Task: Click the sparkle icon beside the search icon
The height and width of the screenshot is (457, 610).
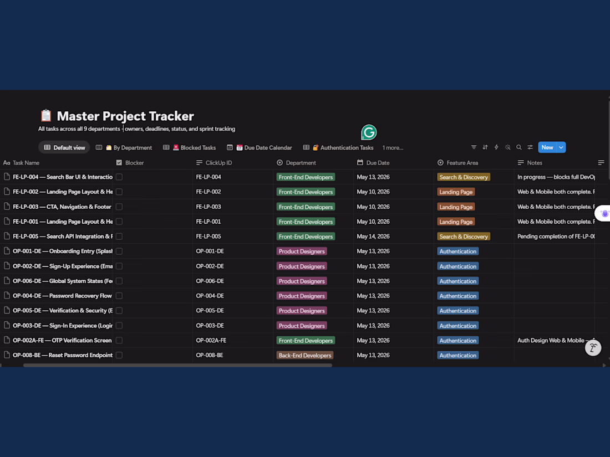Action: pyautogui.click(x=507, y=147)
